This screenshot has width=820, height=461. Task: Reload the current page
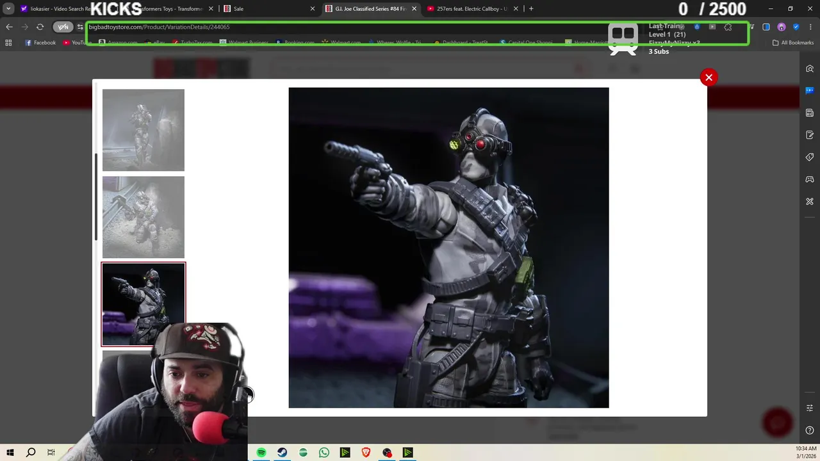coord(40,27)
